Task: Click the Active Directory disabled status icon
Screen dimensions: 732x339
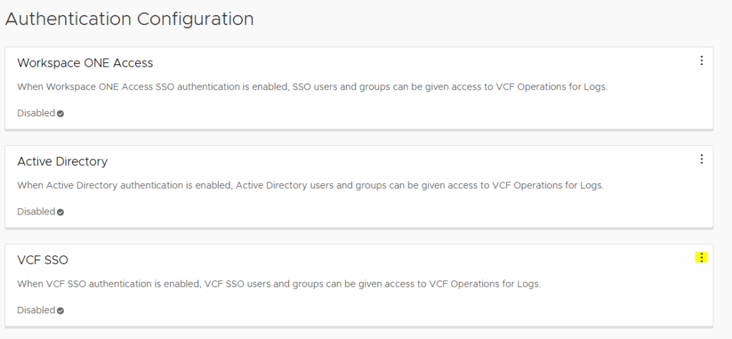Action: 61,212
